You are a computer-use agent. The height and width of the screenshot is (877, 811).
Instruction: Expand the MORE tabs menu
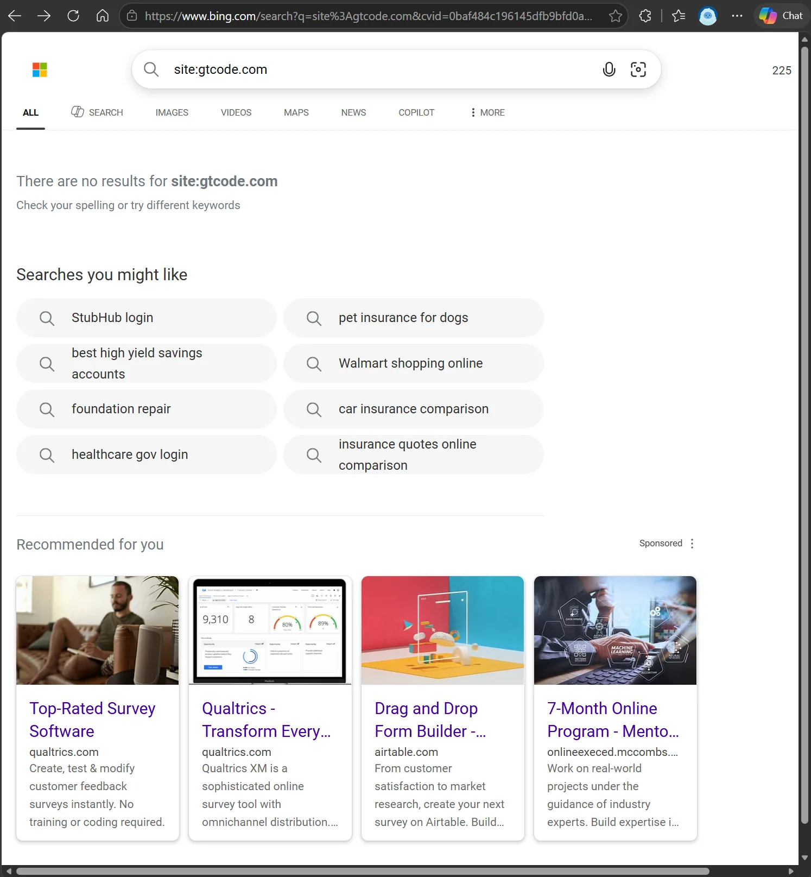(x=487, y=112)
